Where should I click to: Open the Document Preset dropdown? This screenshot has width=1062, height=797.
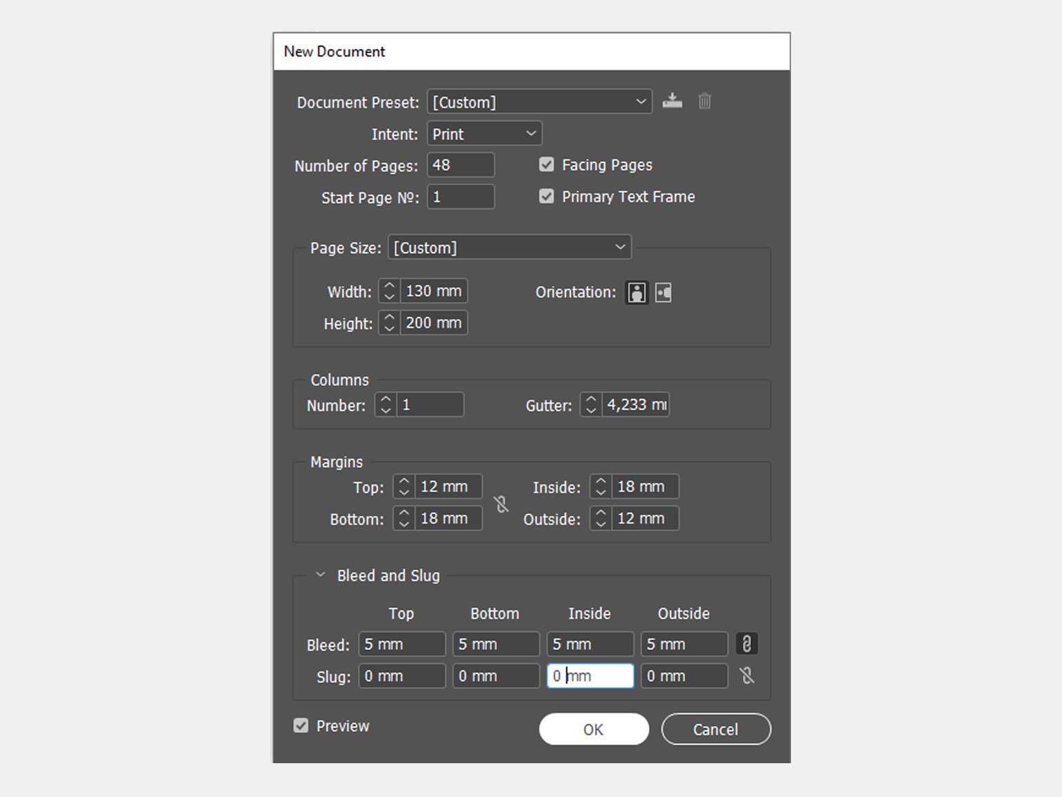[x=539, y=102]
